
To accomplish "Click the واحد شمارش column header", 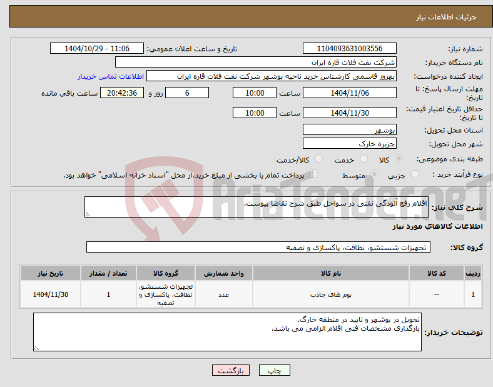I will (x=224, y=273).
